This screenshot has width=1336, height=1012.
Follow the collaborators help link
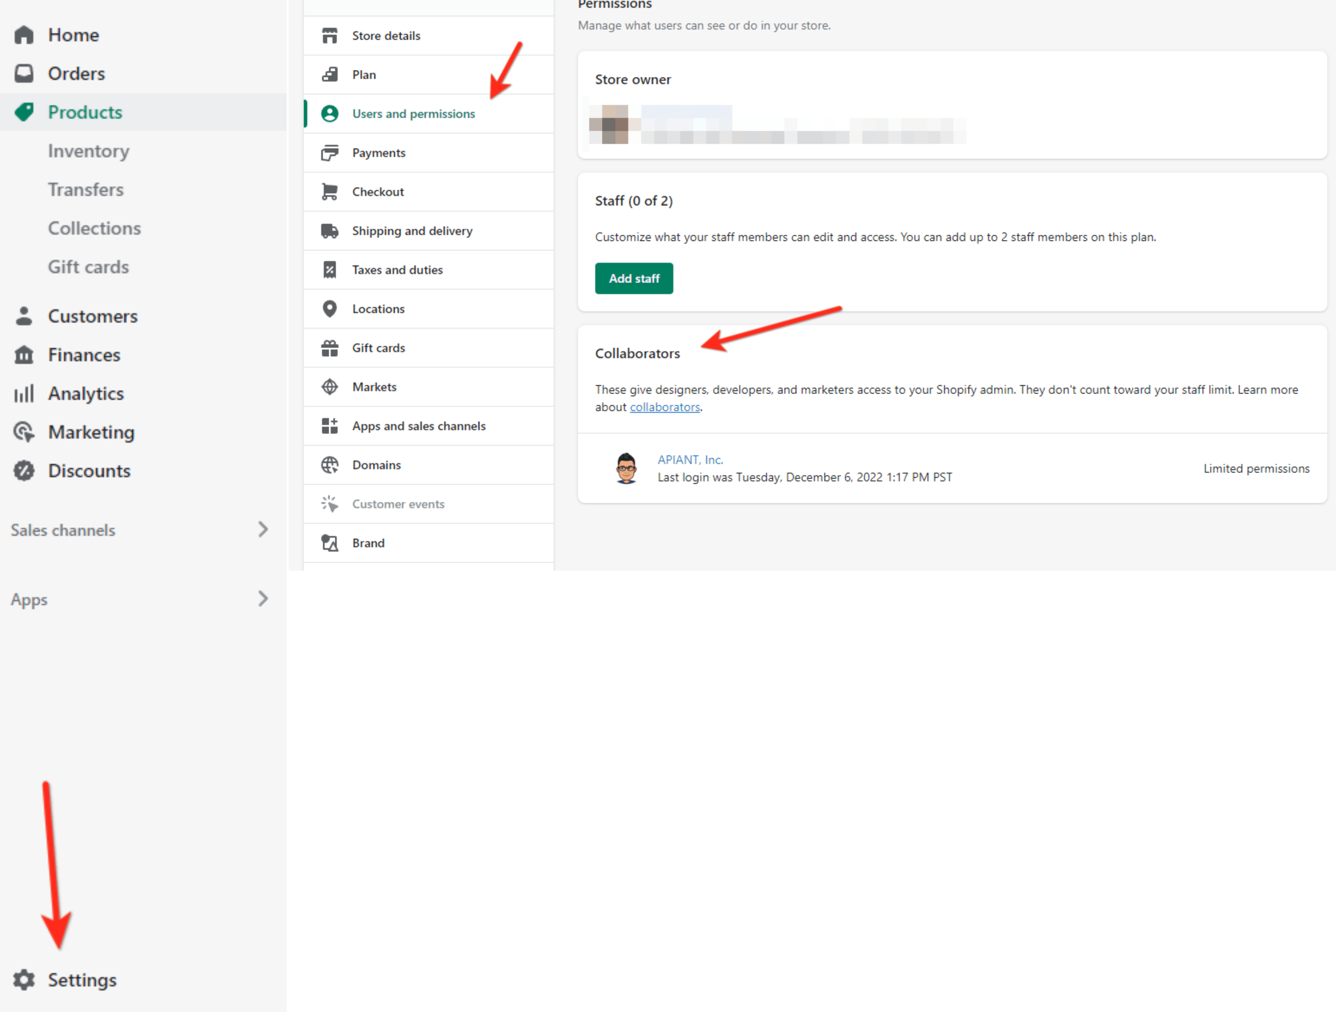664,407
